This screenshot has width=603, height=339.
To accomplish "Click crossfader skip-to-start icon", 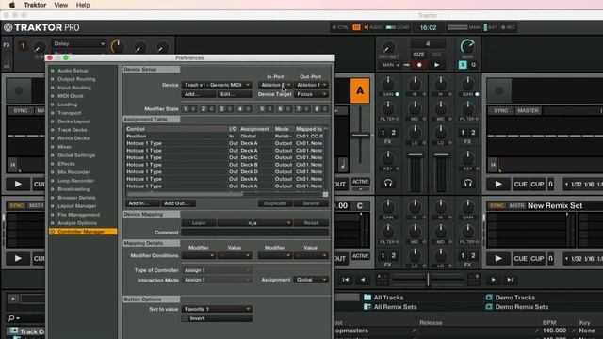I will 346,280.
